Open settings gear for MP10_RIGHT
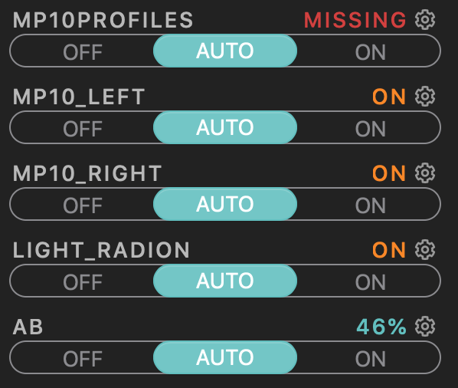The image size is (458, 388). click(x=425, y=173)
